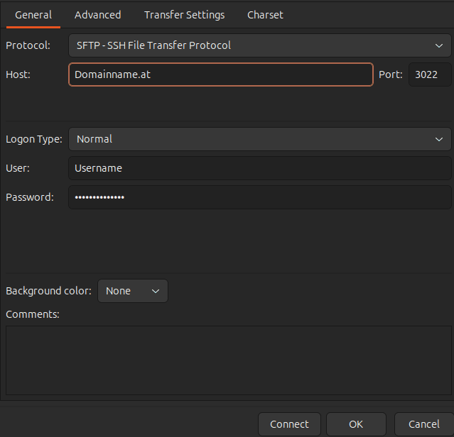
Task: Click inside the empty Comments text area
Action: click(228, 360)
